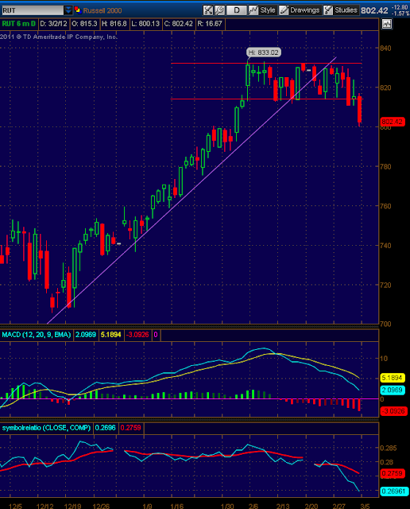The image size is (410, 509).
Task: Click the first chart tool icon left of the D button
Action: pos(208,10)
